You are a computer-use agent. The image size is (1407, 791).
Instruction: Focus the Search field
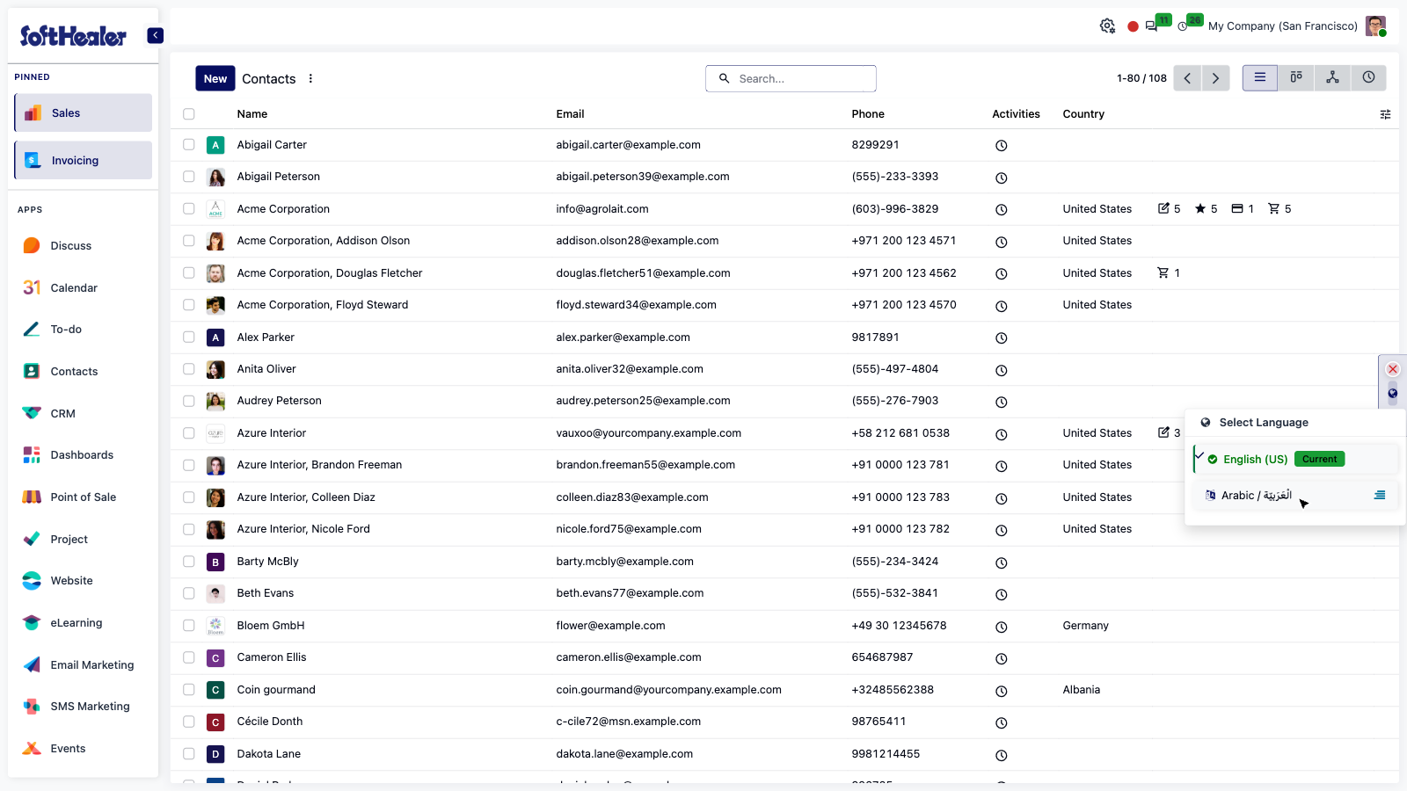click(x=791, y=78)
